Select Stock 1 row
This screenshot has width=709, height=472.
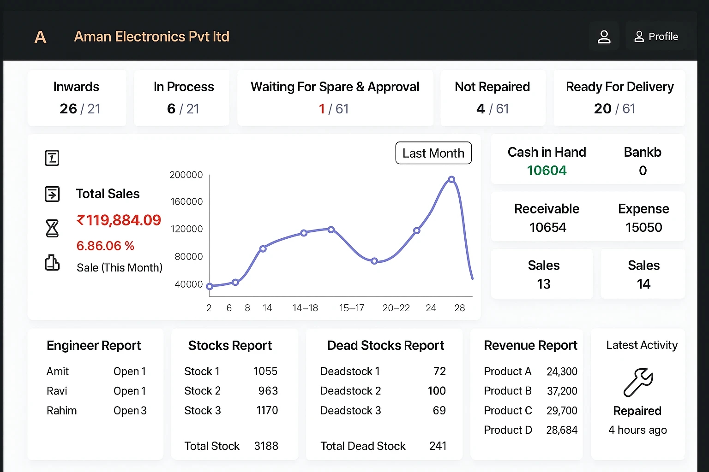[231, 372]
